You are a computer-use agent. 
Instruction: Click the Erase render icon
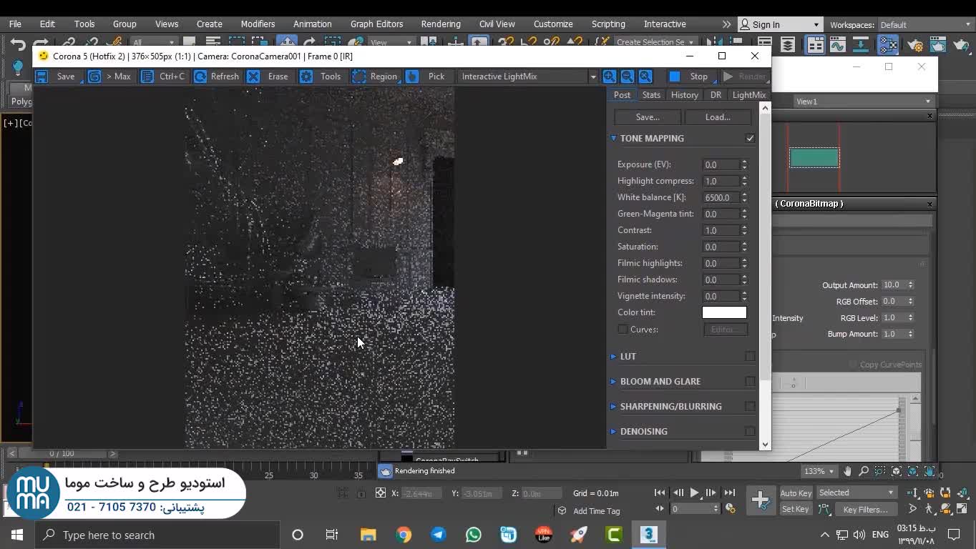point(253,76)
